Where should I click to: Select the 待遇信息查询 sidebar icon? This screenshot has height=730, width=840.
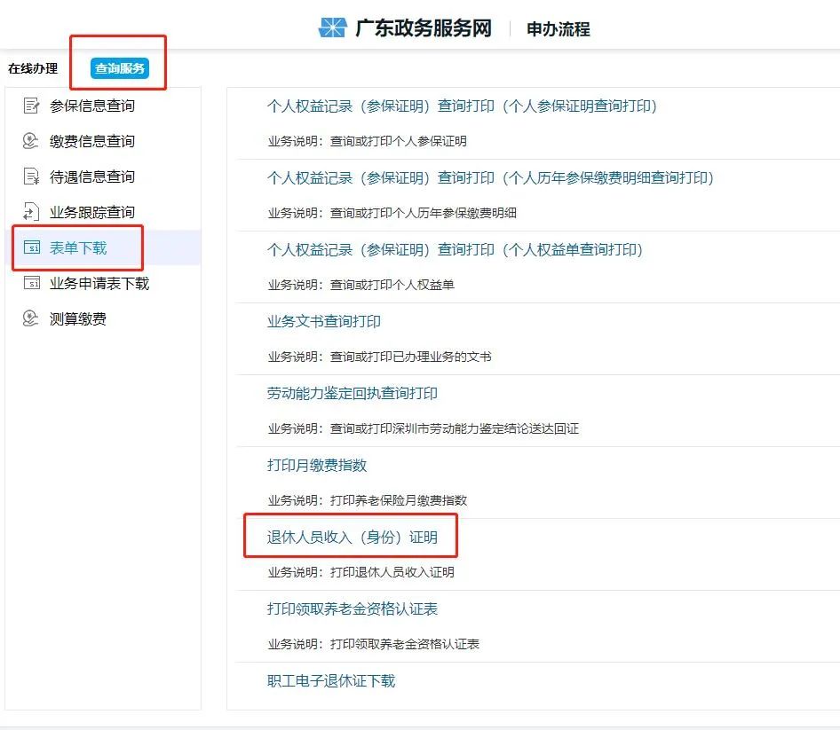[x=29, y=177]
